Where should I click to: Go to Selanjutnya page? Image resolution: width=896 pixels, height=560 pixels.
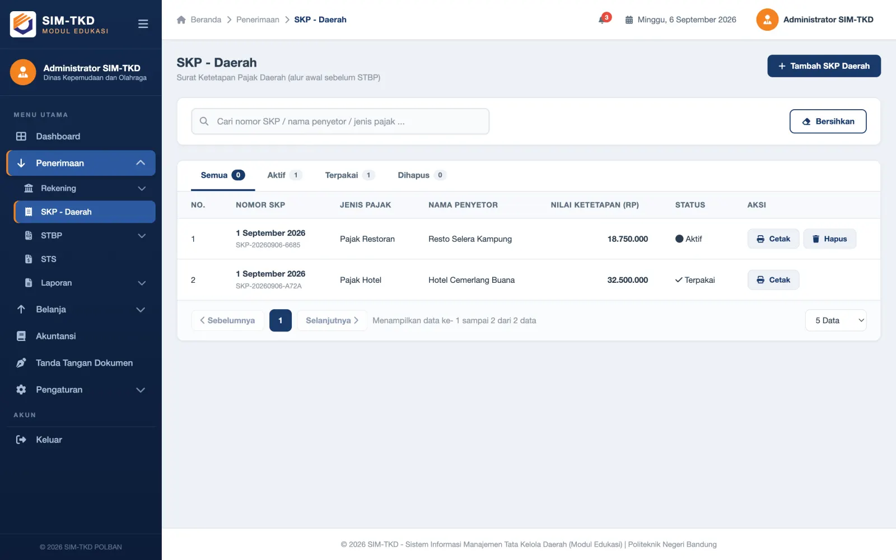pos(332,320)
